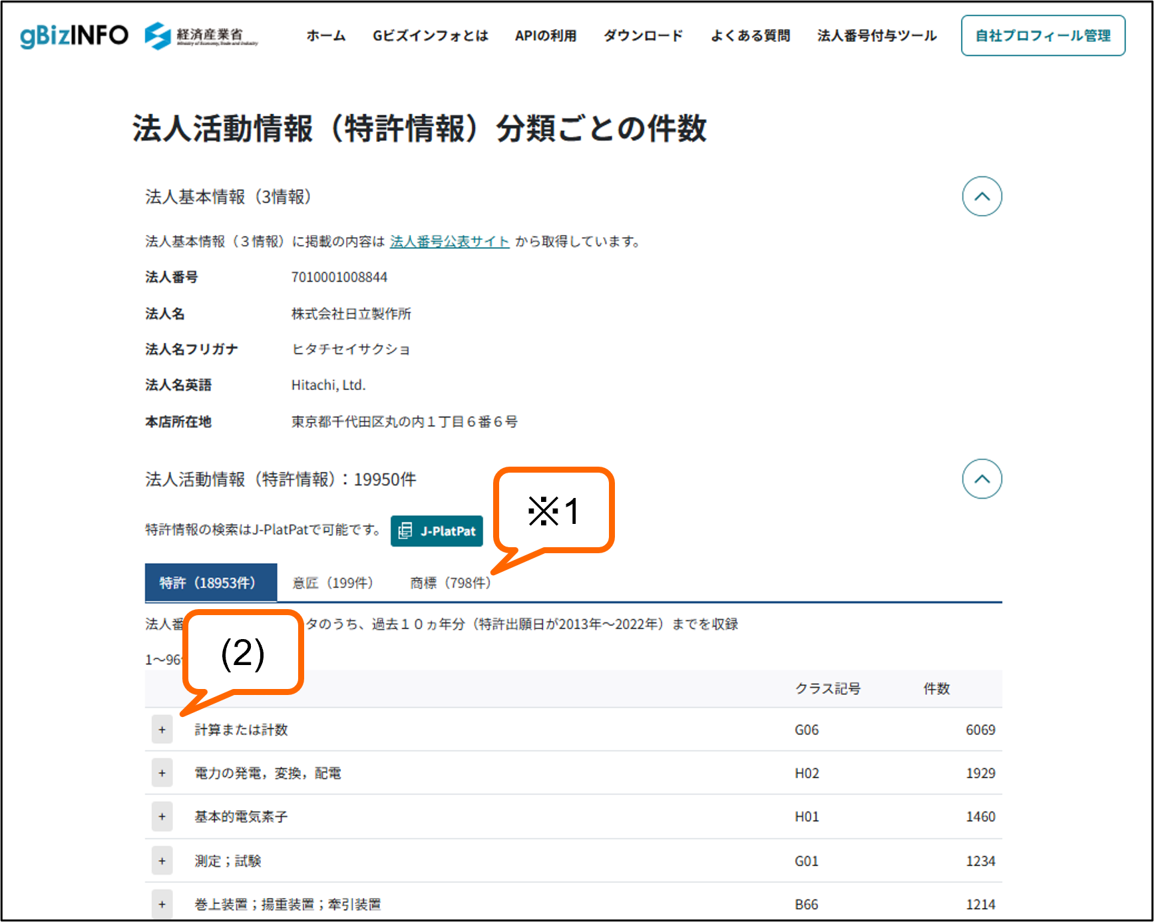Open the ダウンロード navigation item
This screenshot has height=922, width=1154.
[643, 36]
